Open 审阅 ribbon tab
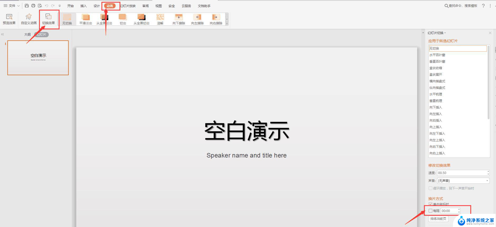The image size is (496, 227). coord(146,6)
